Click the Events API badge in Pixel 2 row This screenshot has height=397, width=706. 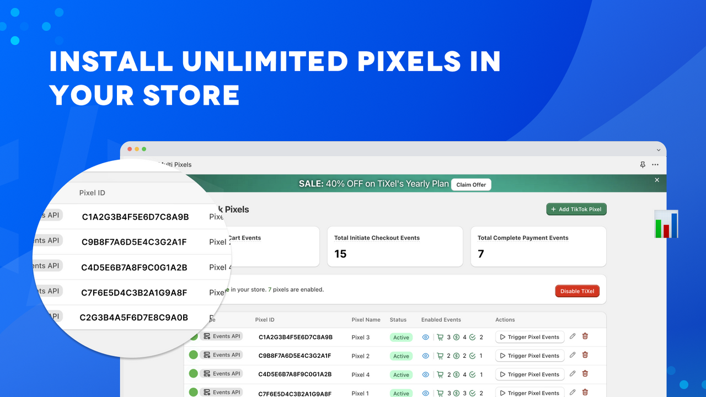221,355
